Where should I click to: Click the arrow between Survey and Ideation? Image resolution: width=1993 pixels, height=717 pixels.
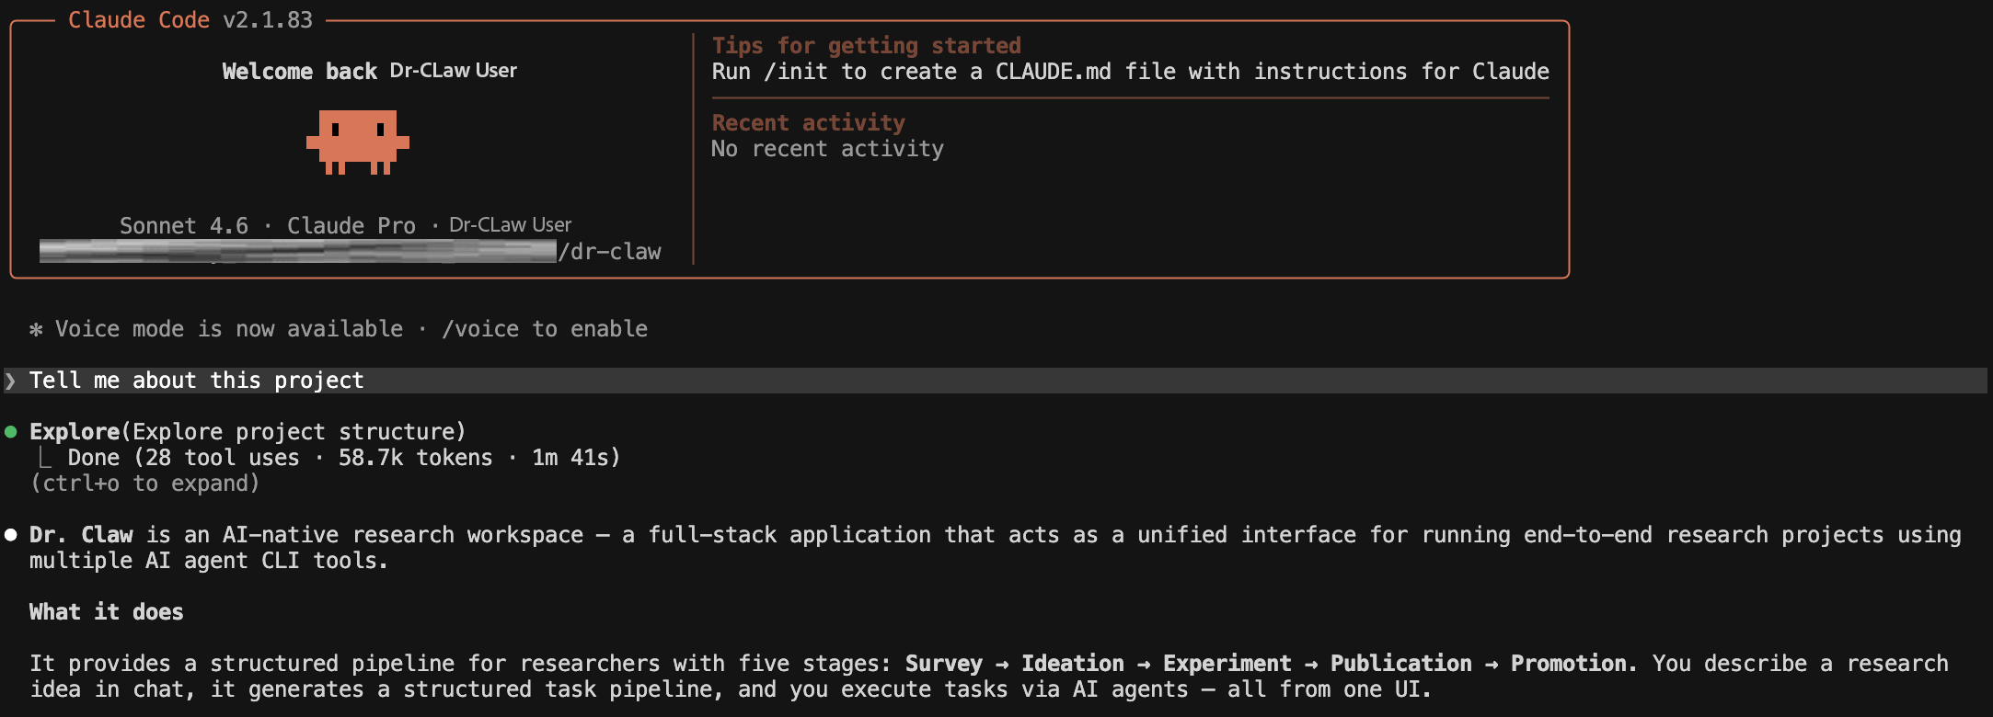(x=1002, y=664)
